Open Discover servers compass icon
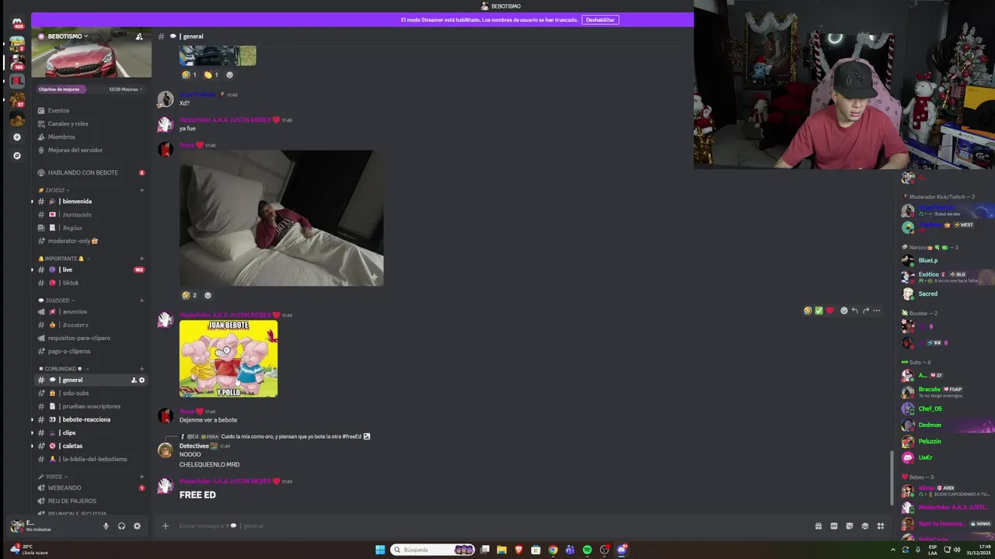The image size is (995, 559). [17, 155]
